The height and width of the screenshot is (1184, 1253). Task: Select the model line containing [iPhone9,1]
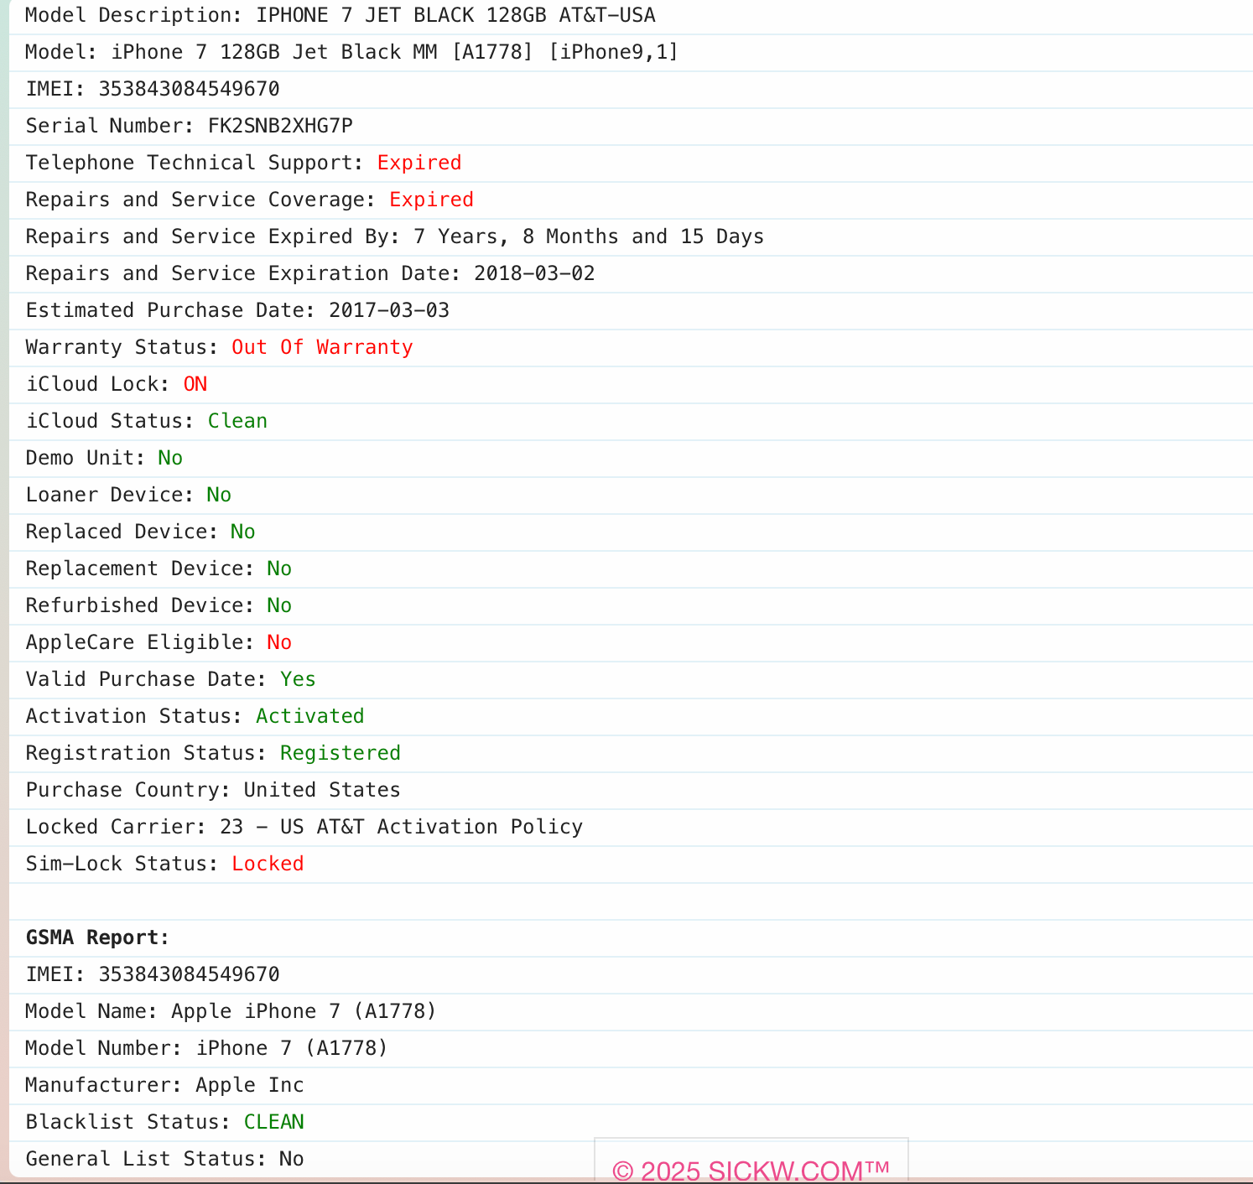(351, 52)
